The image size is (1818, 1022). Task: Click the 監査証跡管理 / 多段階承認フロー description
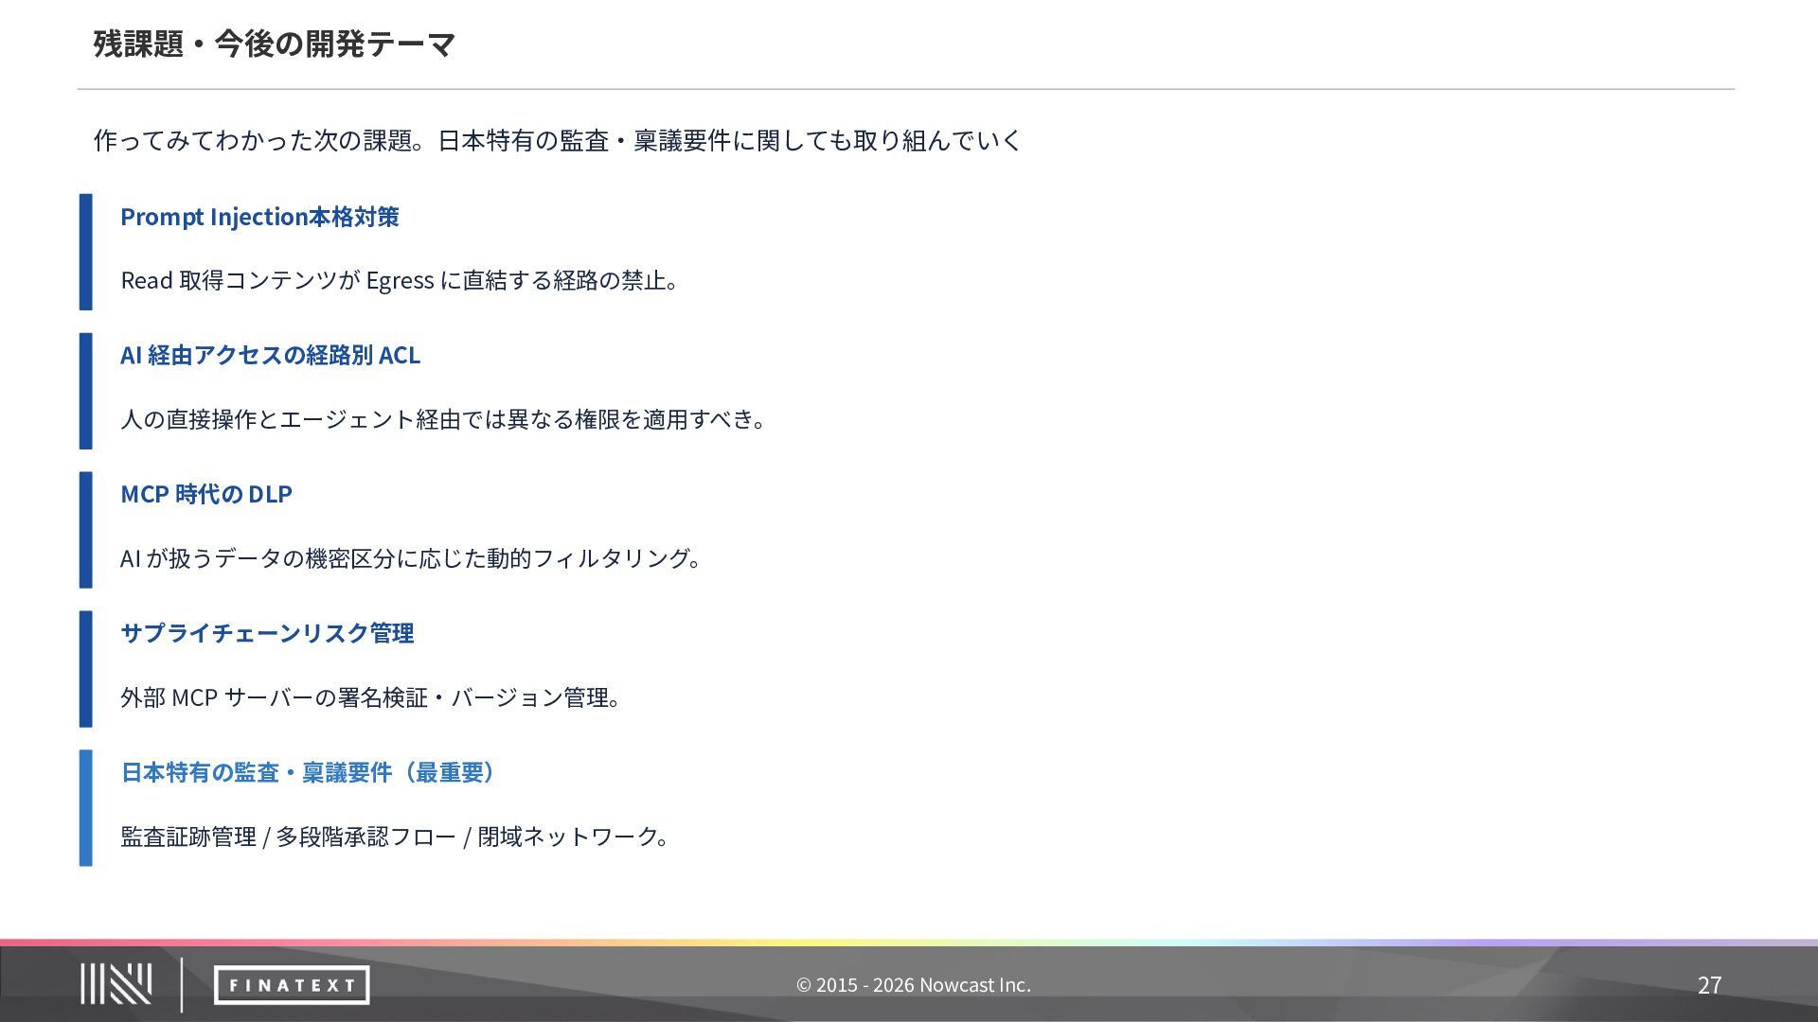click(394, 837)
